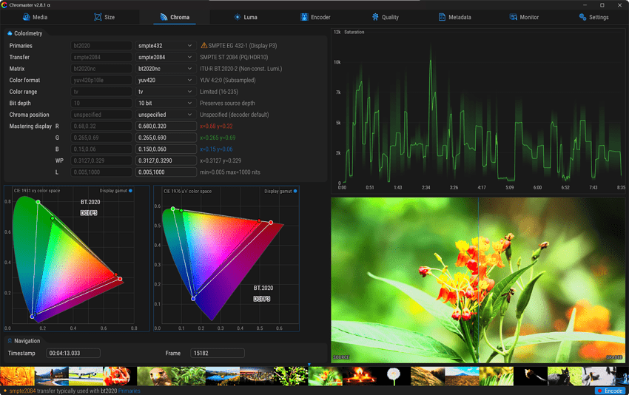Click the split divider on preview image

(x=478, y=280)
